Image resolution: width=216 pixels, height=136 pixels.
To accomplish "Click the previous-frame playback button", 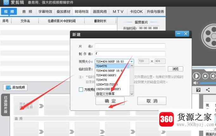I will coord(213,76).
